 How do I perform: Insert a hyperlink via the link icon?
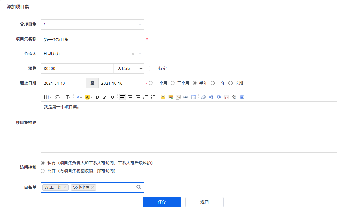coord(186,97)
